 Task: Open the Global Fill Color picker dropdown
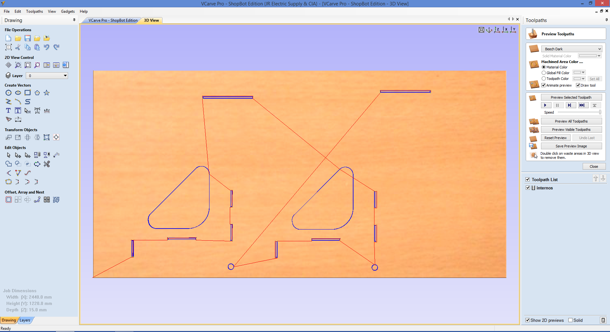pyautogui.click(x=579, y=73)
